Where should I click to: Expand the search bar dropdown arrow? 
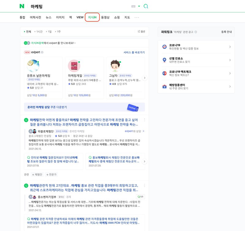139,6
